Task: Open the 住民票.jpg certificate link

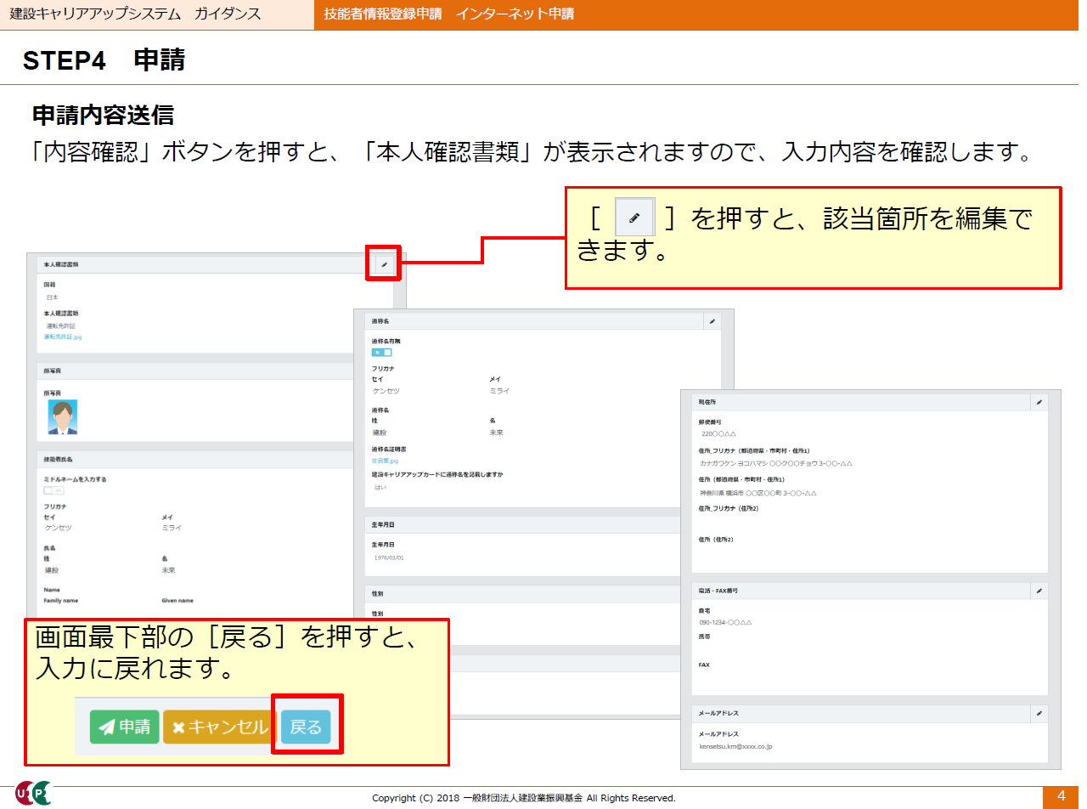Action: 385,461
